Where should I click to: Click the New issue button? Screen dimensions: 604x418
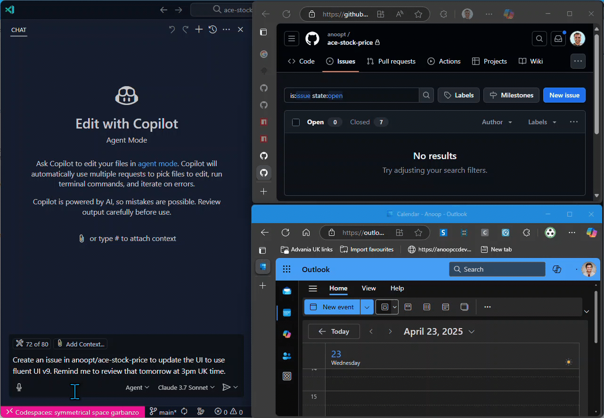point(564,95)
